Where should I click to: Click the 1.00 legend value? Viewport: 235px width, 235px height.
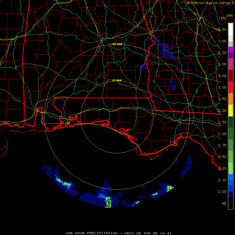[x=222, y=134]
